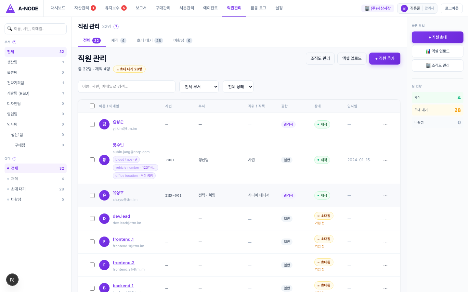
Task: Check the select-all checkbox in table header
Action: 92,106
